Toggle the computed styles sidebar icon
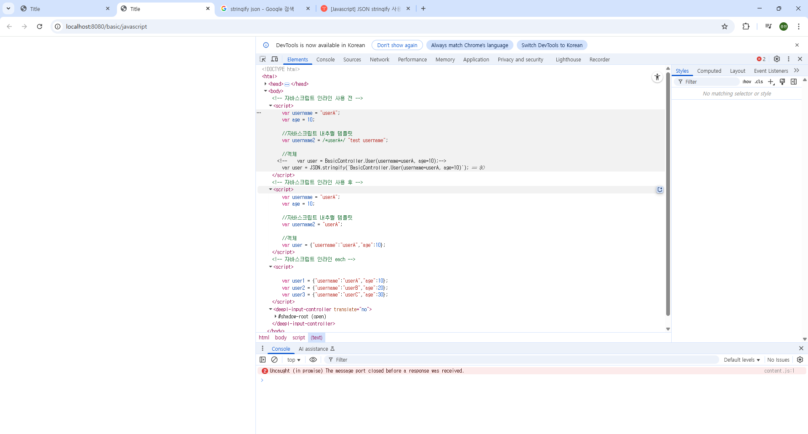The image size is (808, 434). click(794, 82)
